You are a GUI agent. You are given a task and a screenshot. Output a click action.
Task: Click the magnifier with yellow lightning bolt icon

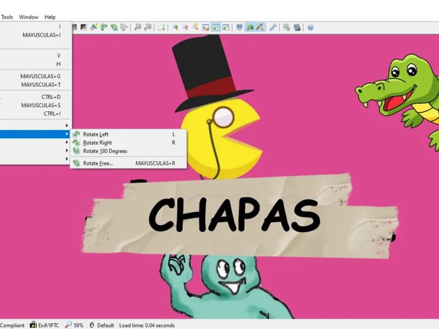(195, 27)
